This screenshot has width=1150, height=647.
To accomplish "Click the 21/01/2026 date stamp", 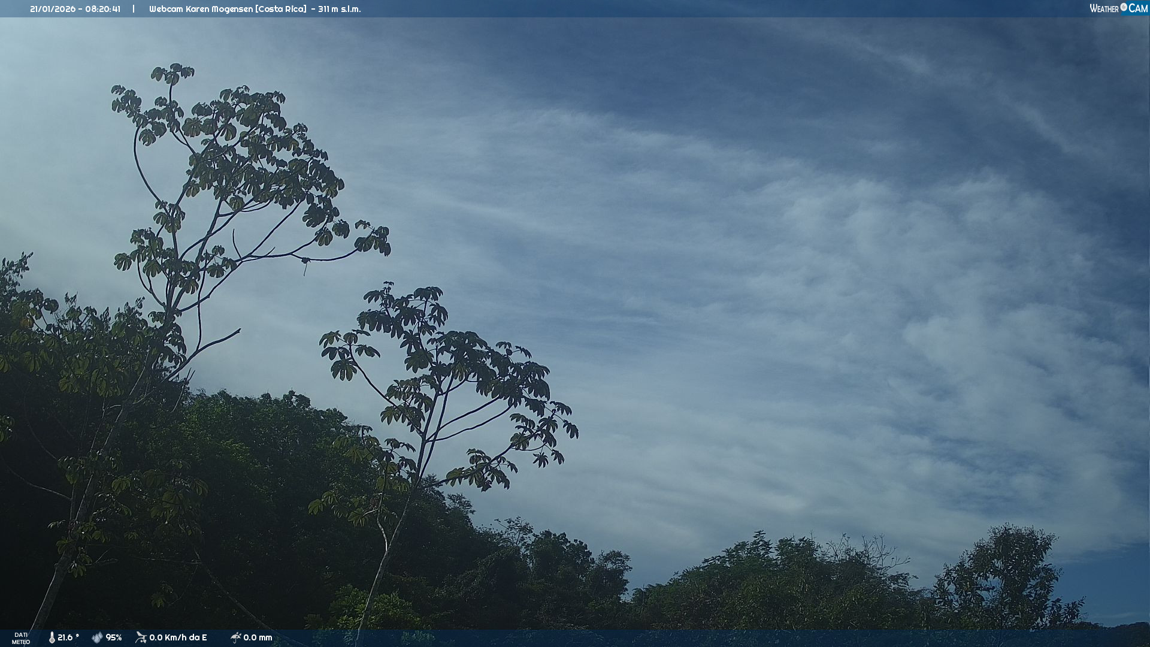I will point(52,9).
